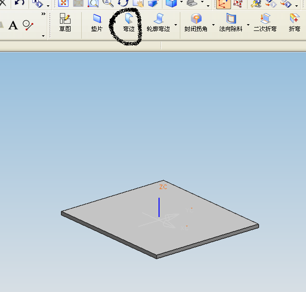306x292 pixels.
Task: Click the orange ZC axis label
Action: (x=163, y=187)
